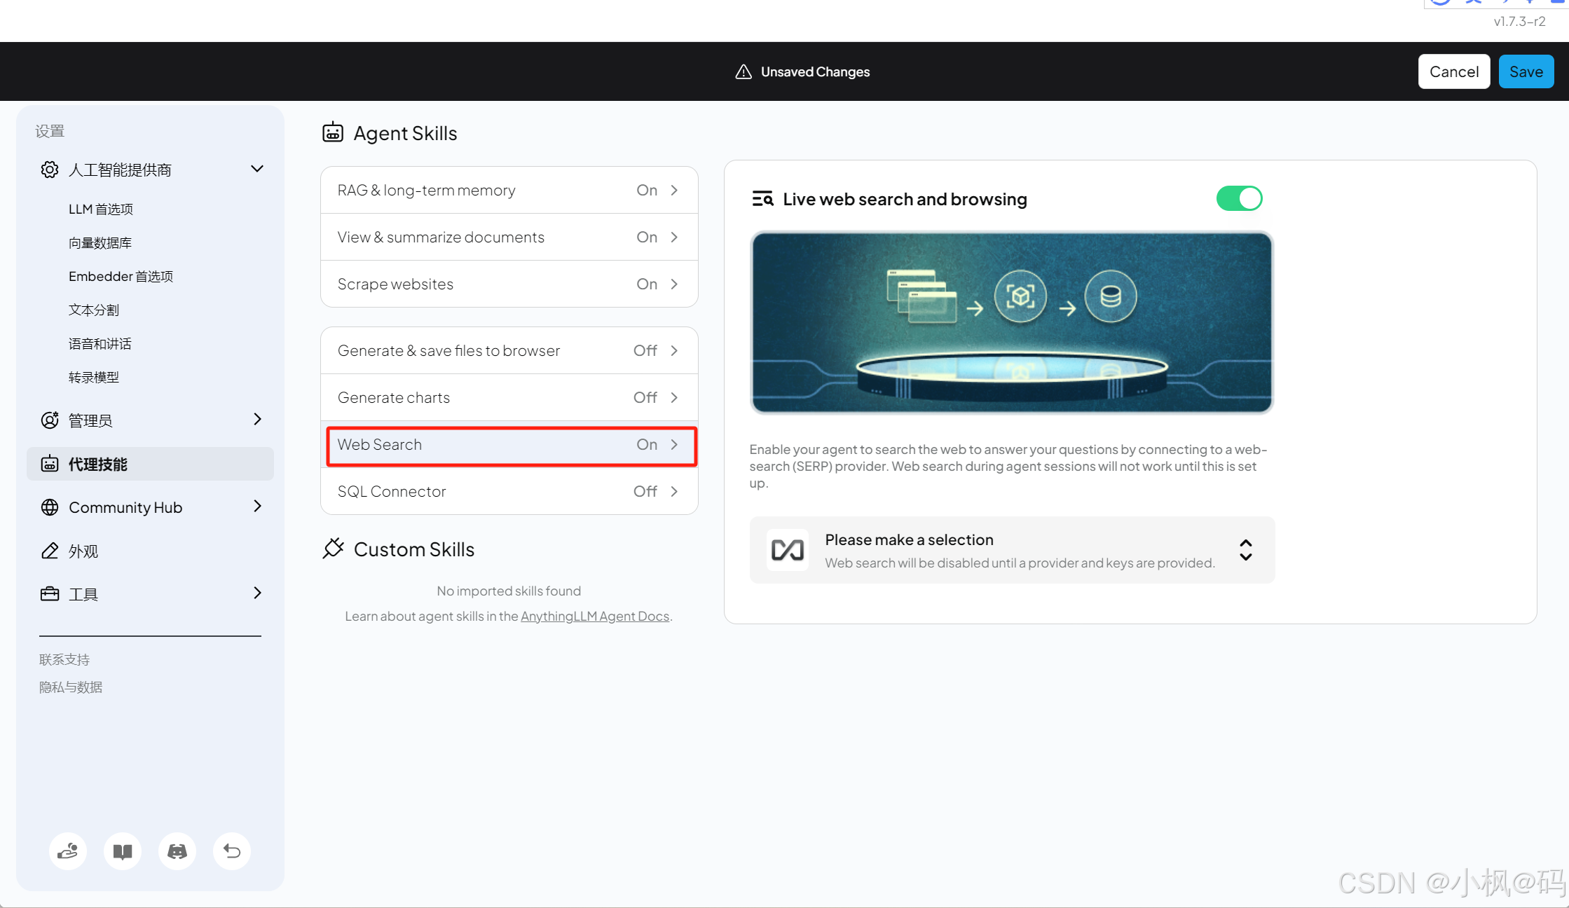The width and height of the screenshot is (1569, 908).
Task: Click the blue Save button
Action: [1526, 71]
